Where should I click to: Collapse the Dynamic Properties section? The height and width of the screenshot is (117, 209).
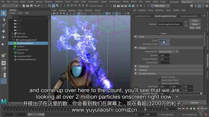pos(135,73)
